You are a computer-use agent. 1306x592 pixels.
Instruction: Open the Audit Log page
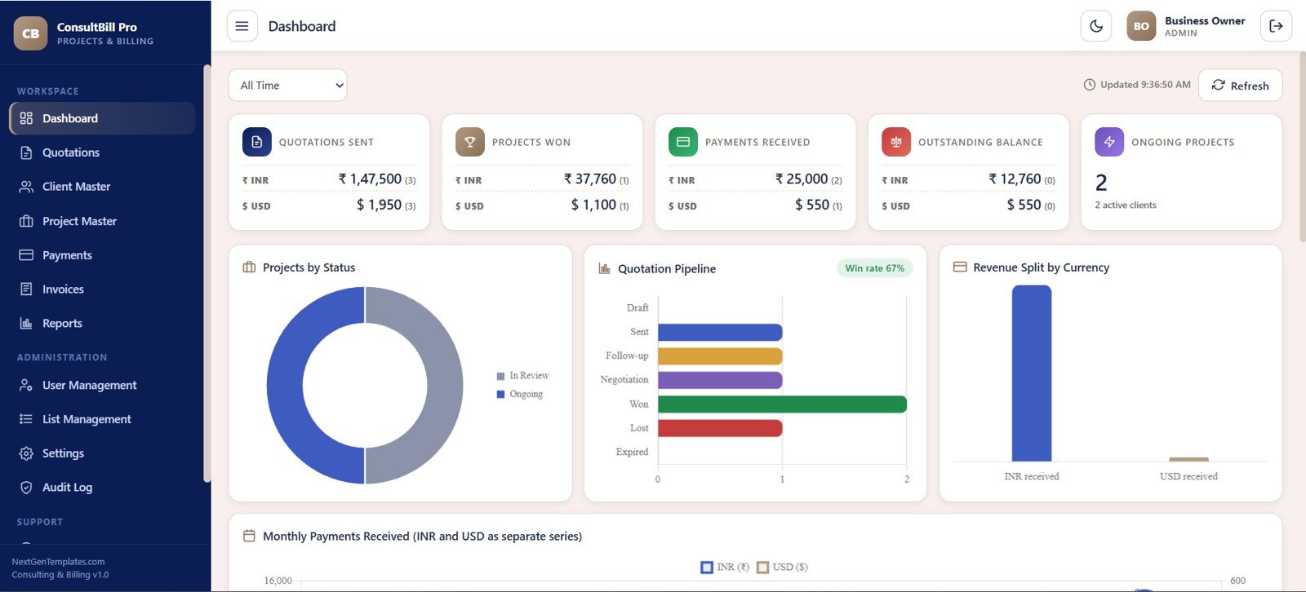102,488
